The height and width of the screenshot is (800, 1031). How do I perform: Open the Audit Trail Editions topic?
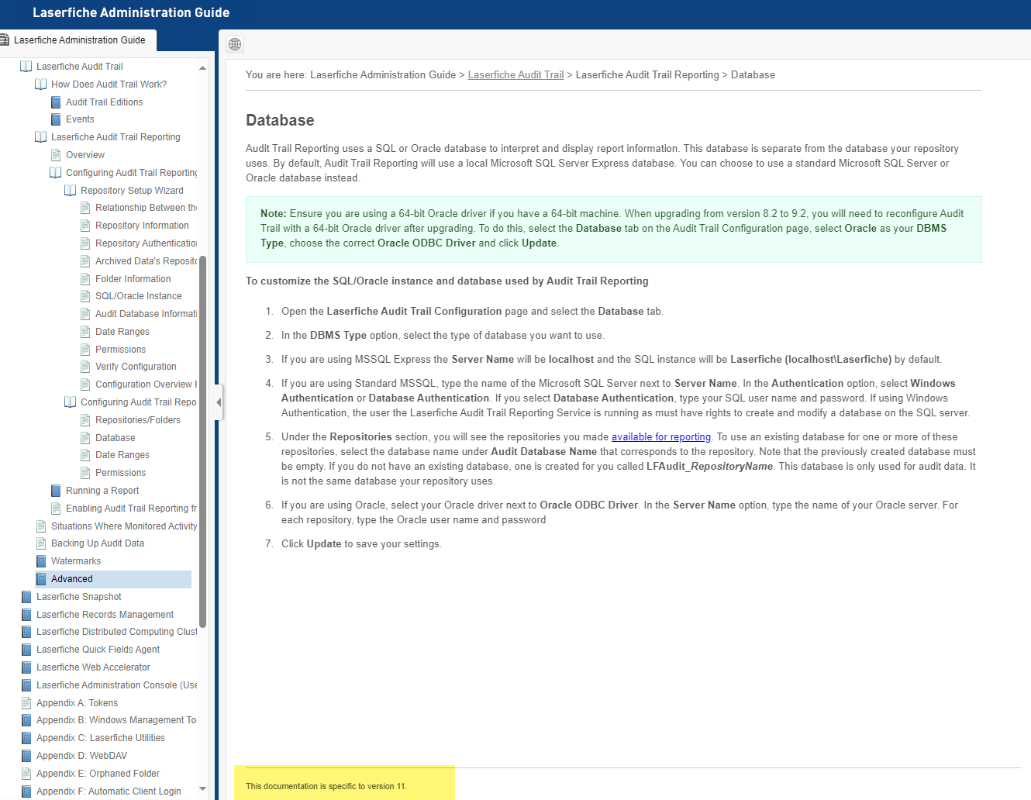[105, 102]
